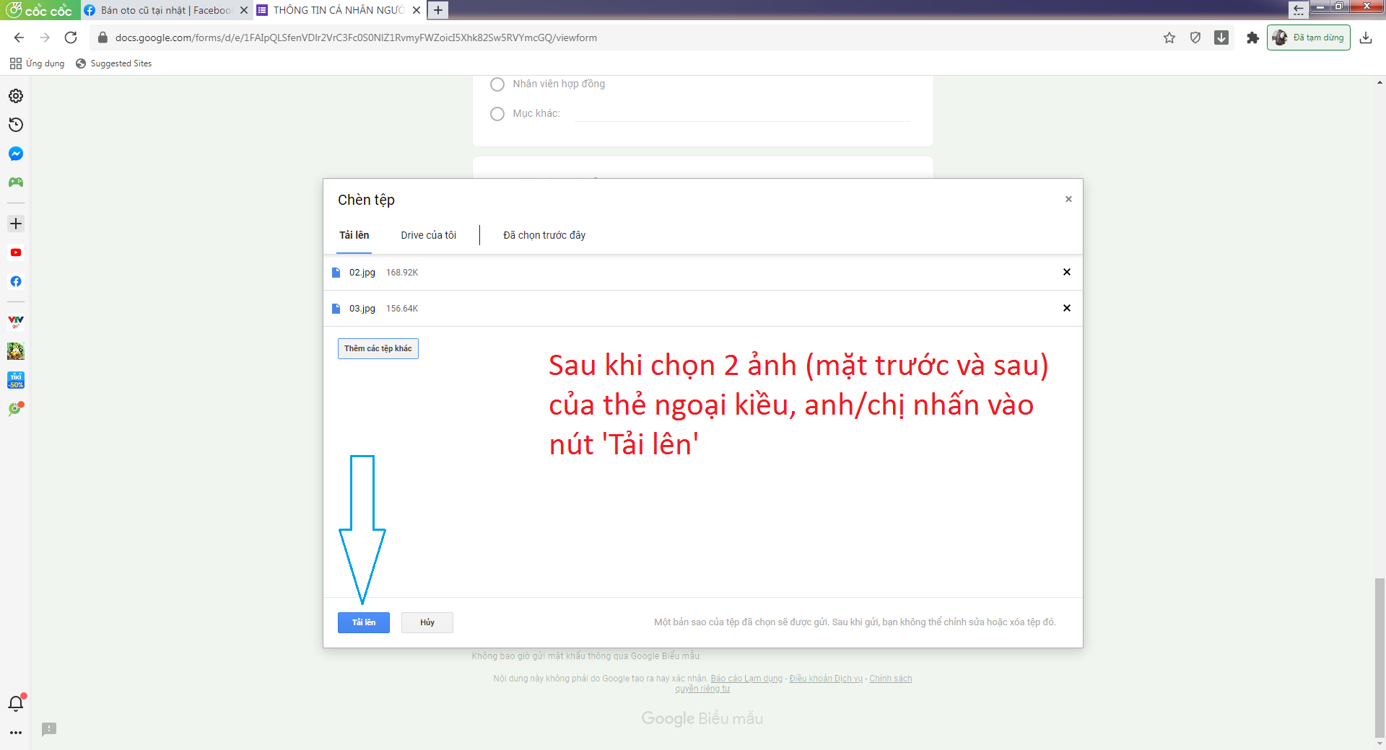Viewport: 1386px width, 750px height.
Task: Click the 02.jpg file name
Action: [x=362, y=273]
